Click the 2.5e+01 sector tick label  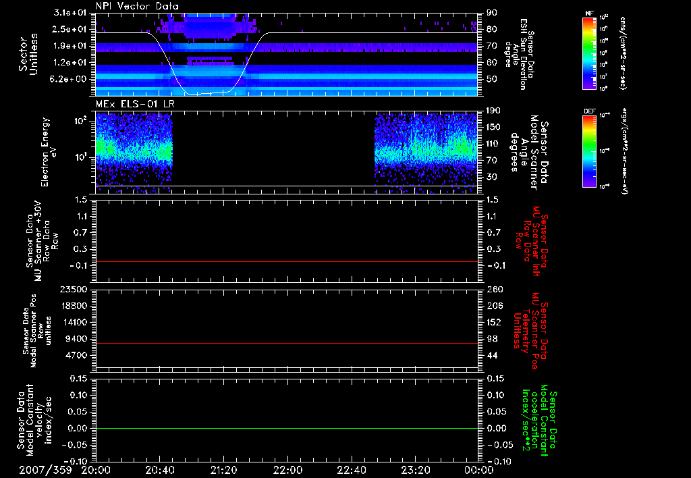[70, 29]
